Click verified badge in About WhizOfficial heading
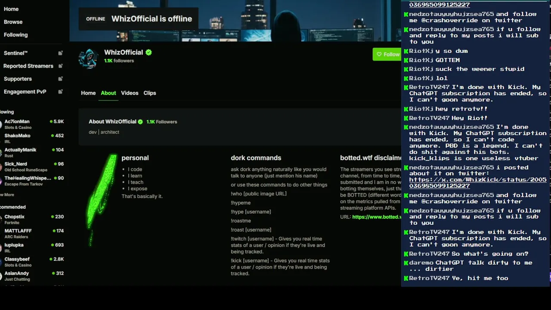551x310 pixels. [140, 122]
